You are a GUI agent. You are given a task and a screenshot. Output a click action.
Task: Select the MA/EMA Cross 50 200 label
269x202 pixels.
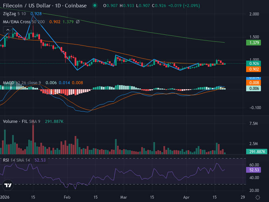pyautogui.click(x=24, y=22)
